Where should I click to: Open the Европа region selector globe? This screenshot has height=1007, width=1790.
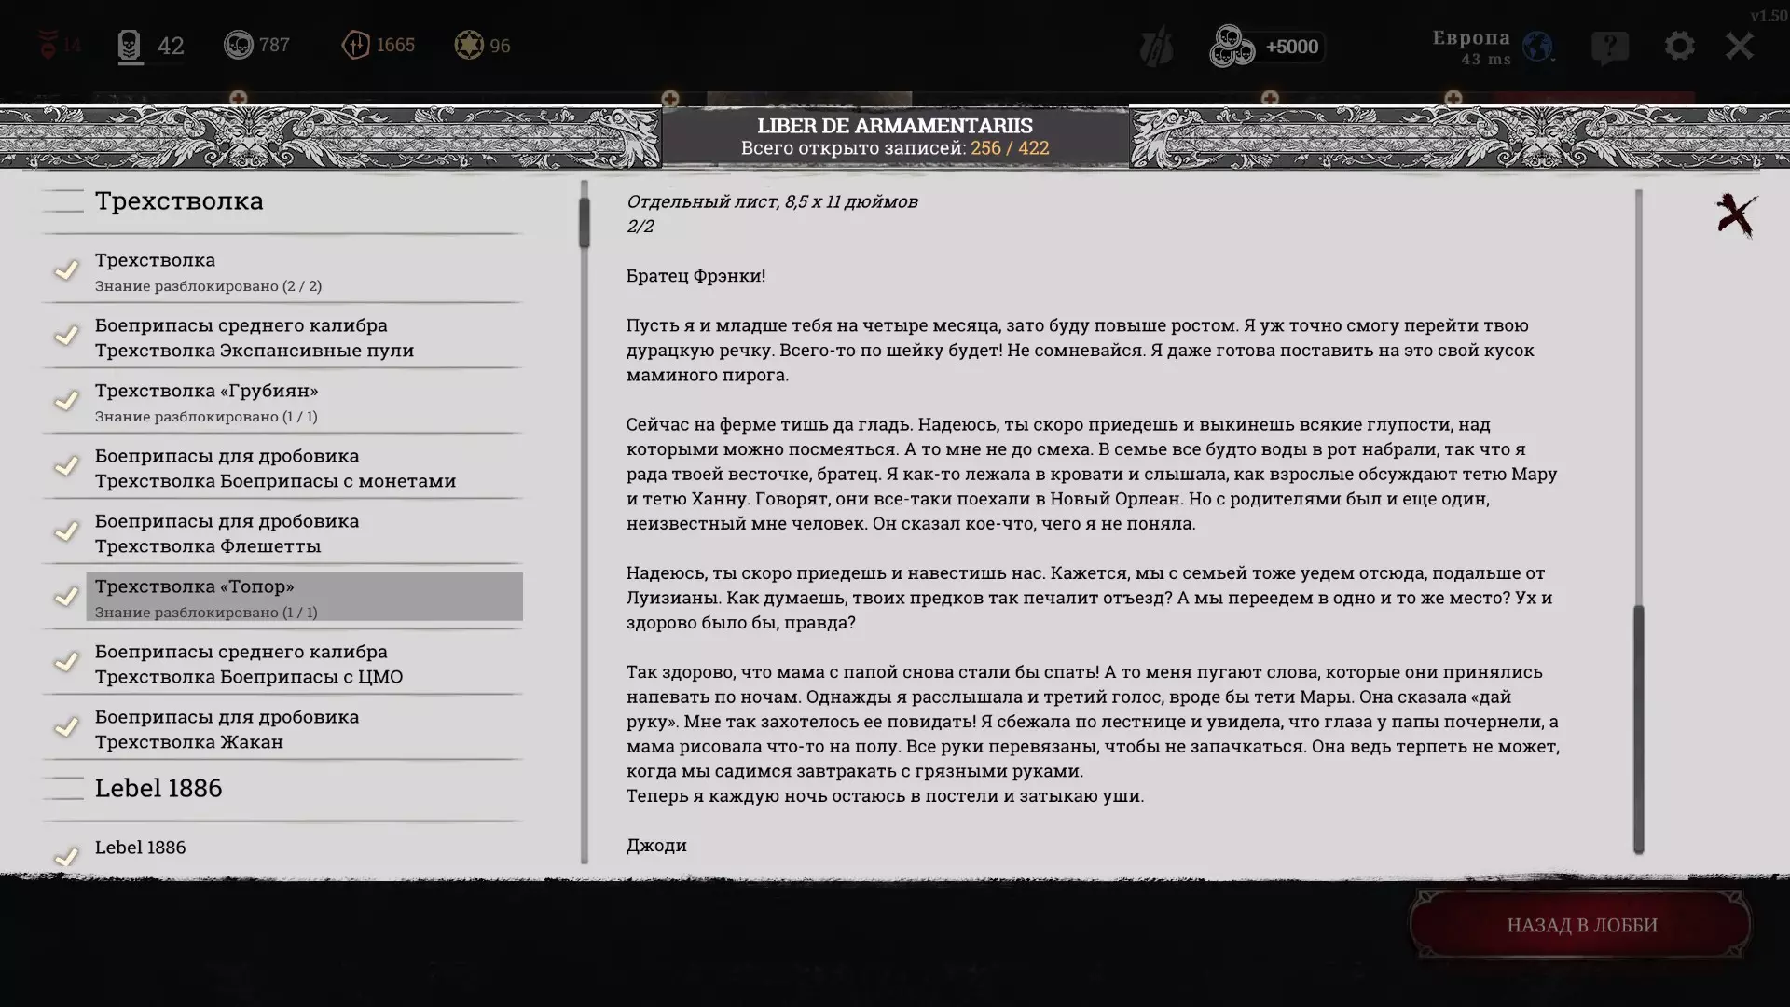point(1537,46)
